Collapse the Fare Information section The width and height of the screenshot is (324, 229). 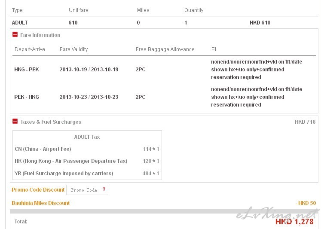tap(15, 34)
